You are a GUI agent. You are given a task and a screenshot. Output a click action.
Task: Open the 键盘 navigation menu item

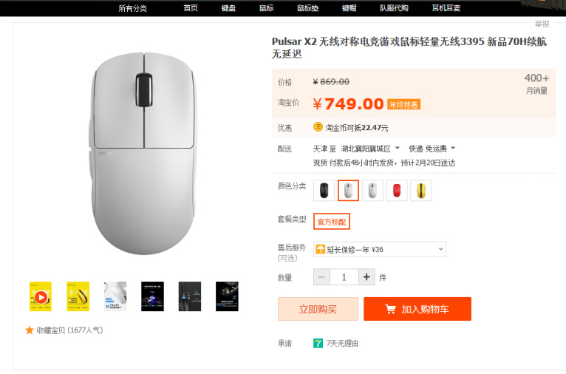tap(228, 8)
